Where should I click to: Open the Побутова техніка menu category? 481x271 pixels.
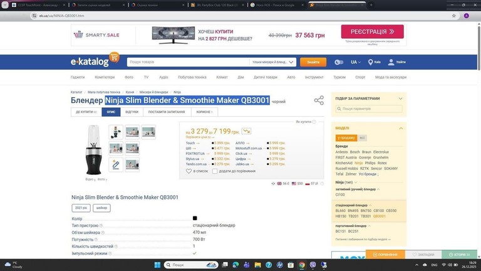click(192, 77)
